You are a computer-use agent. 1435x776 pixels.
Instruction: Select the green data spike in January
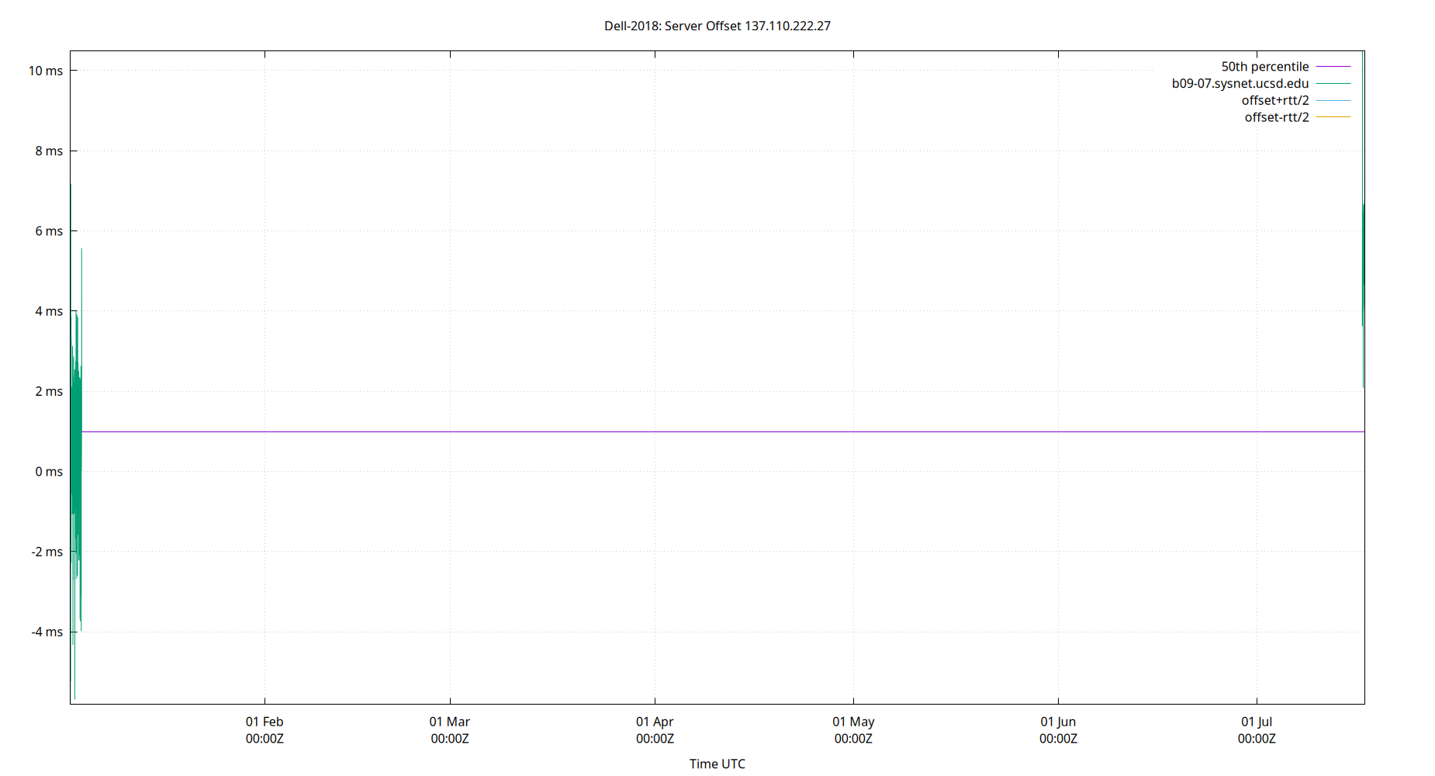pyautogui.click(x=76, y=427)
